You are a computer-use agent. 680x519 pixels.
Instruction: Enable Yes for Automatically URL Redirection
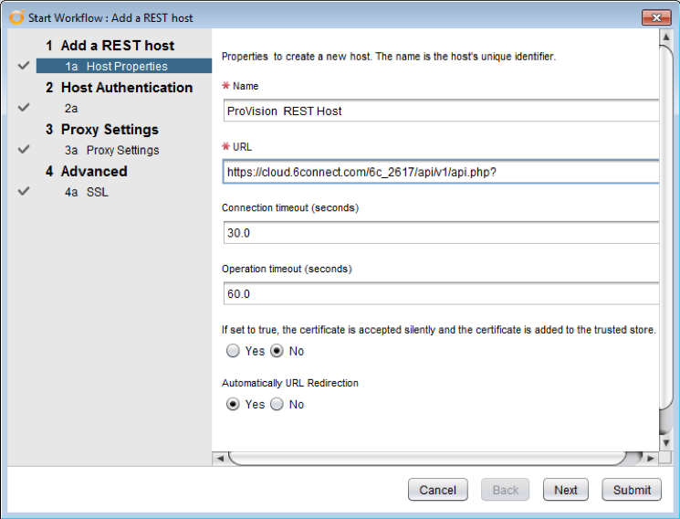click(234, 404)
